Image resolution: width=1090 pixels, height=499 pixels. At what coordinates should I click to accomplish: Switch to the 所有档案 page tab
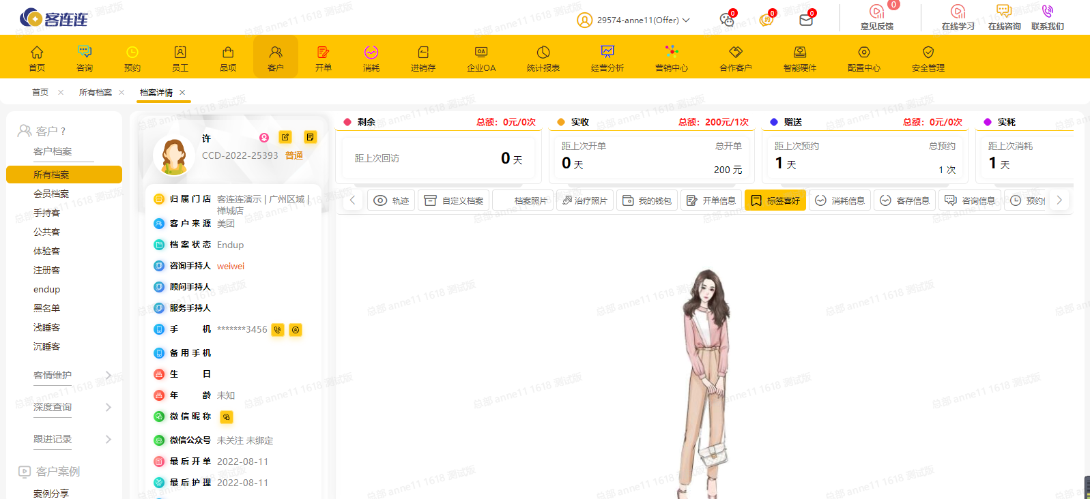(x=95, y=93)
